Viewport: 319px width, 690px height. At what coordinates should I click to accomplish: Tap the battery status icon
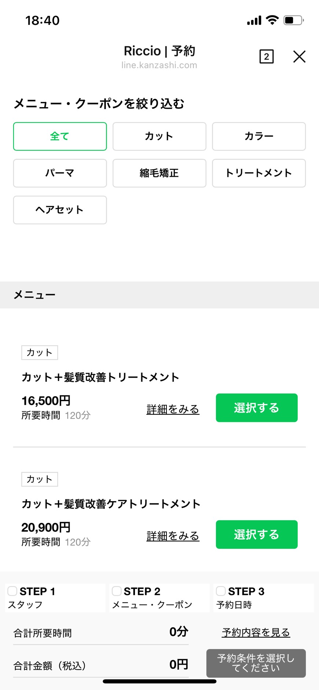[294, 20]
